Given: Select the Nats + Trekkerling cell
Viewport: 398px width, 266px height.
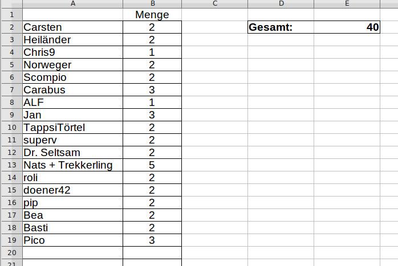Looking at the screenshot, I should [x=72, y=165].
